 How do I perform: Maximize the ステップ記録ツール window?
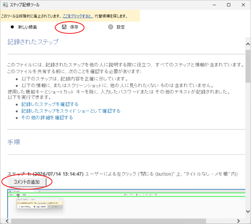pos(229,5)
